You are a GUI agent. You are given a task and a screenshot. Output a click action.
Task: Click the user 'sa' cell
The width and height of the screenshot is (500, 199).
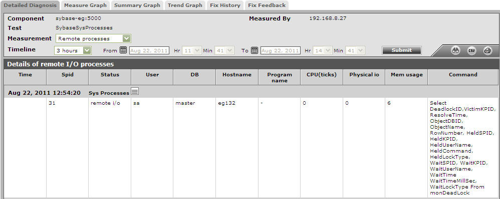tap(136, 103)
